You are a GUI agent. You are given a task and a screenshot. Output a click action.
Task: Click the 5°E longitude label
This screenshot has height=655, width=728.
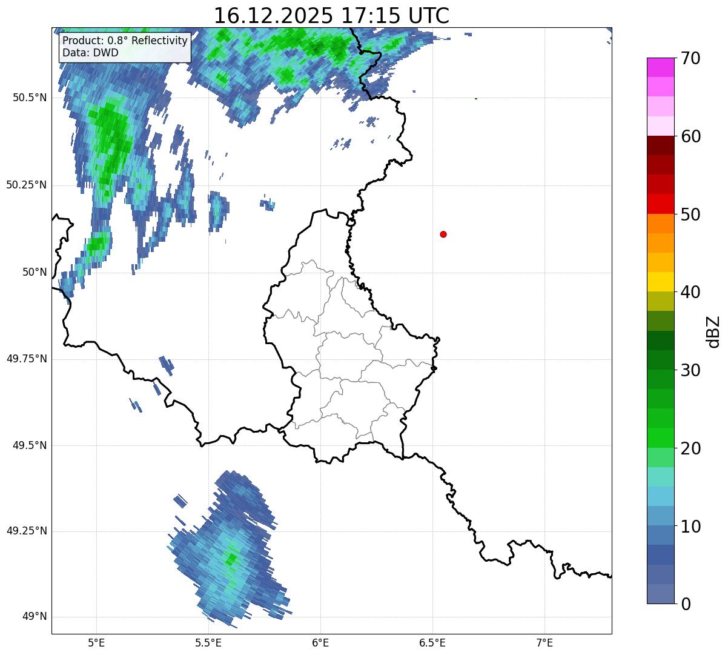[96, 642]
